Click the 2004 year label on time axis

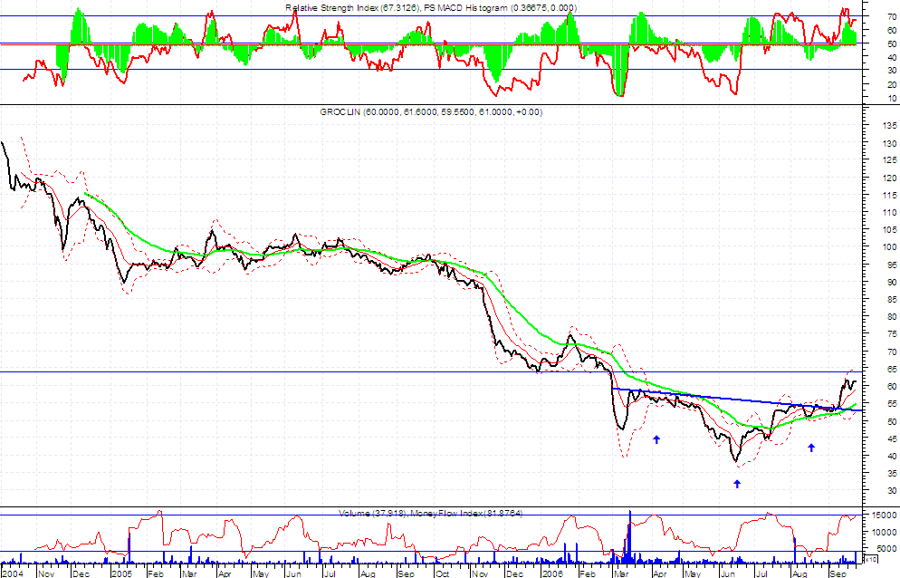tap(14, 573)
